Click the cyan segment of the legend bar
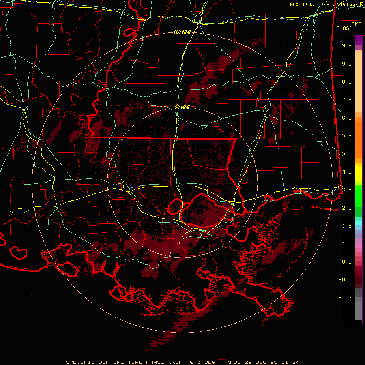This screenshot has width=365, height=365. 358,223
